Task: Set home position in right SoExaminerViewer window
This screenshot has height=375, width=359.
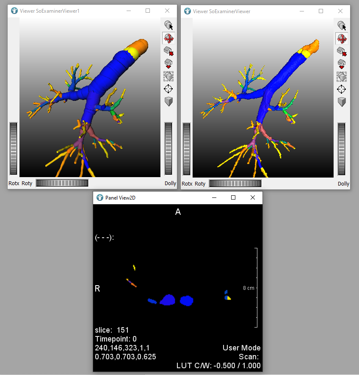Action: pyautogui.click(x=342, y=64)
